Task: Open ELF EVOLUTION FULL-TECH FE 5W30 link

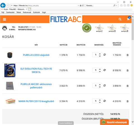Action: point(36,70)
